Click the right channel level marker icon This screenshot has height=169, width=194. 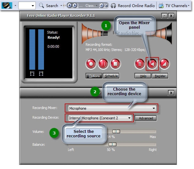click(41, 74)
